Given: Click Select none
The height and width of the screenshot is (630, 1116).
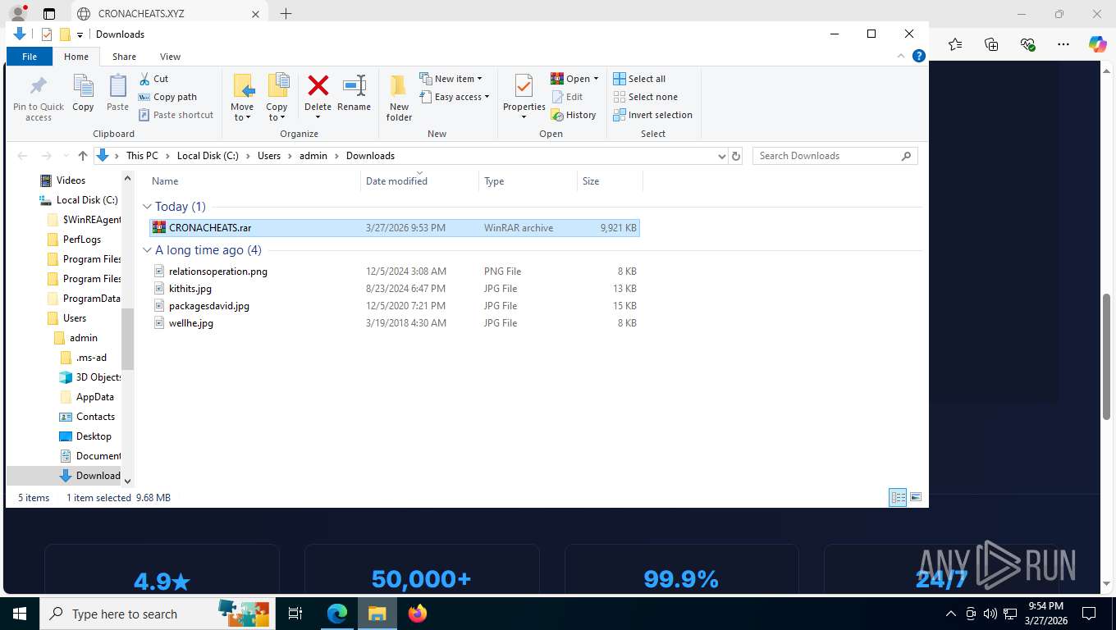Looking at the screenshot, I should coord(645,97).
